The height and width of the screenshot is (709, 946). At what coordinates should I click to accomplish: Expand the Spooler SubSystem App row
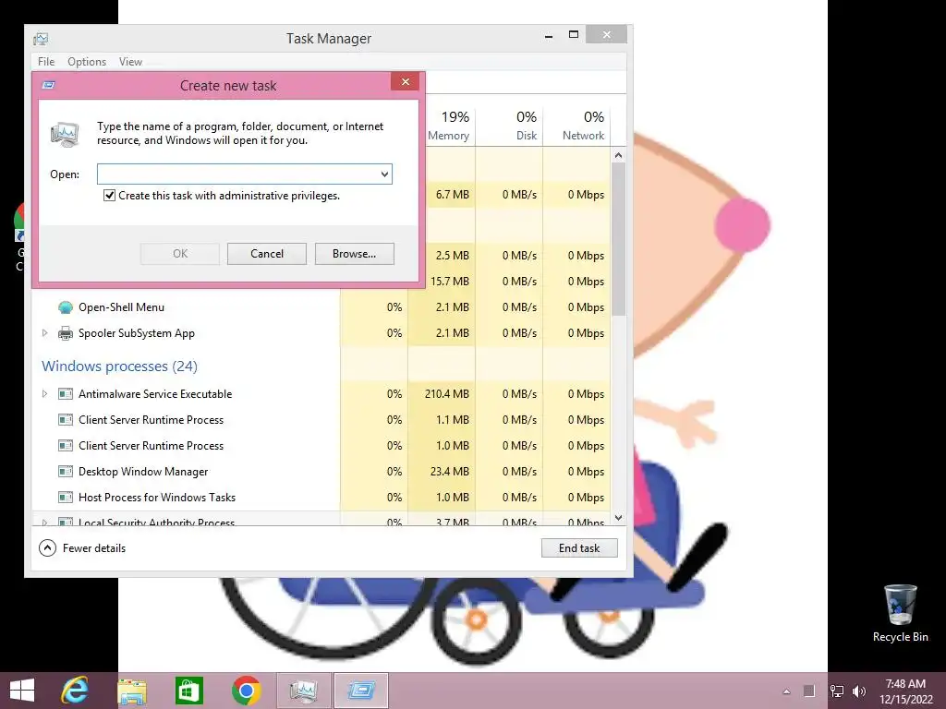coord(44,332)
